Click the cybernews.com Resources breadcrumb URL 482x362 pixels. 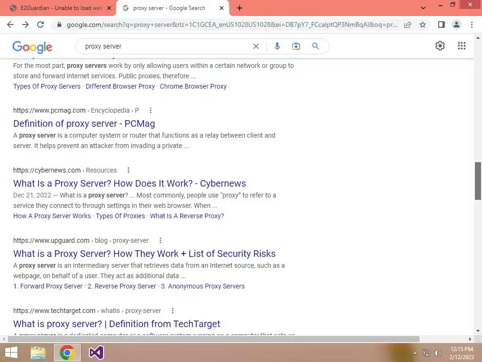(x=65, y=170)
